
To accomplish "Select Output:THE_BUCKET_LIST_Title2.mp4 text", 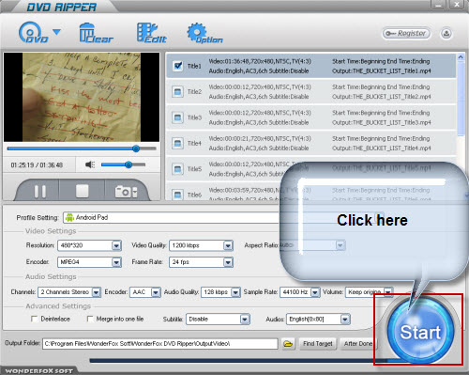I will 382,97.
